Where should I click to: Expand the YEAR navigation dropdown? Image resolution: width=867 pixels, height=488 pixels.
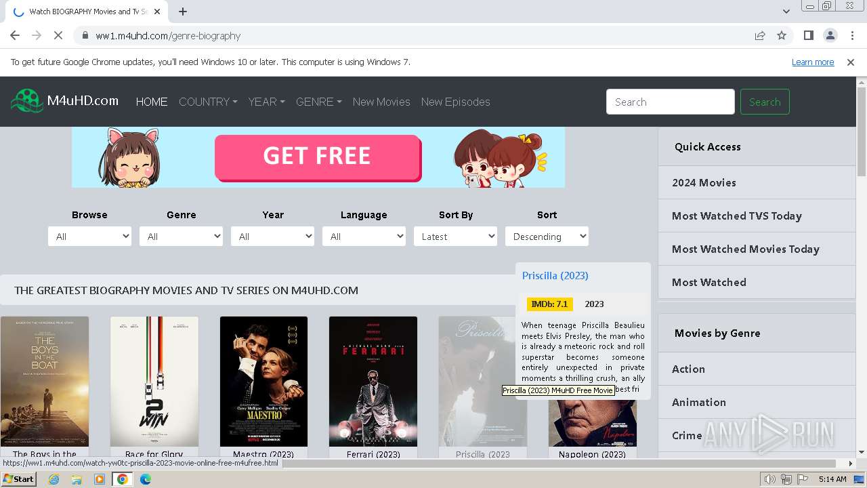pyautogui.click(x=266, y=102)
